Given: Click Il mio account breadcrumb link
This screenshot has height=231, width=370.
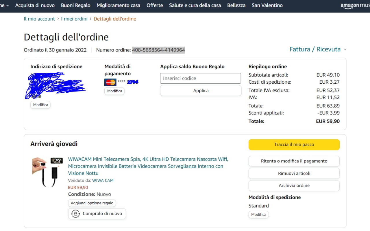Looking at the screenshot, I should 39,19.
